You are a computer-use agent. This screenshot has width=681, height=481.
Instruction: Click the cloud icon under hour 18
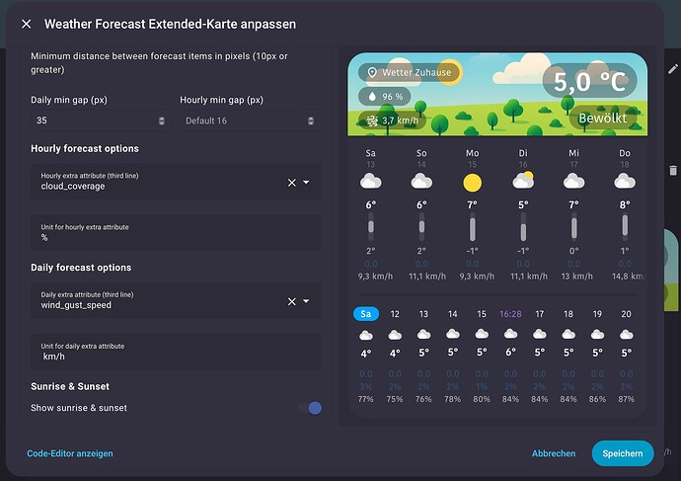point(568,334)
